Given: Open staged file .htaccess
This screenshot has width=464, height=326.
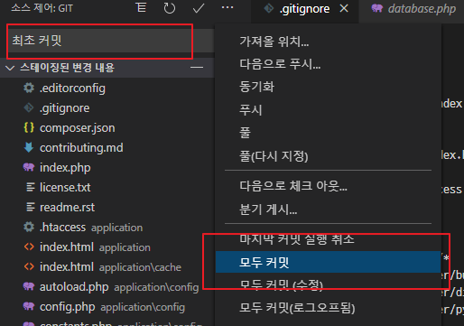Looking at the screenshot, I should 62,227.
